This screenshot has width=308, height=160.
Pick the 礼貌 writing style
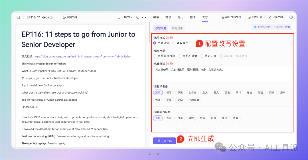click(x=214, y=118)
